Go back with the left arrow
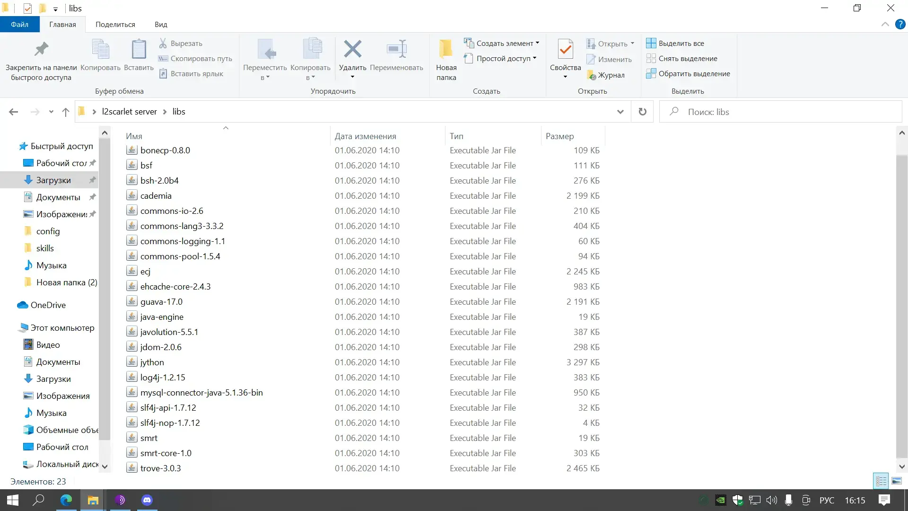Viewport: 908px width, 511px height. (14, 112)
